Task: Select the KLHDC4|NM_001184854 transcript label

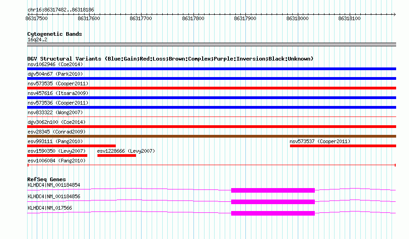Action: coord(54,185)
